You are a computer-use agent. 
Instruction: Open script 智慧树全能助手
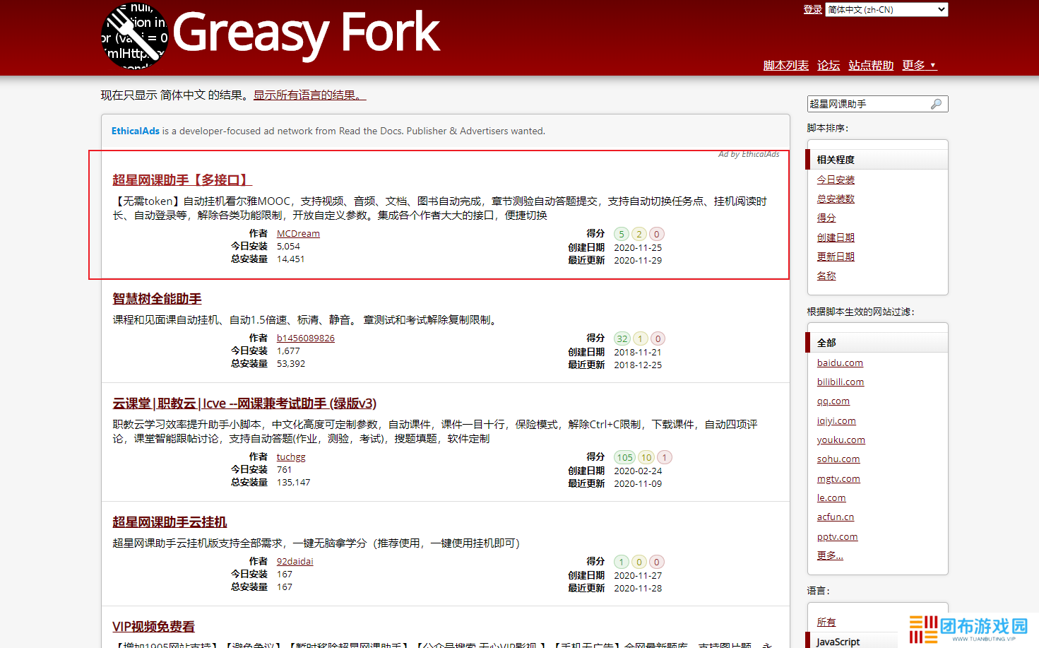tap(157, 298)
